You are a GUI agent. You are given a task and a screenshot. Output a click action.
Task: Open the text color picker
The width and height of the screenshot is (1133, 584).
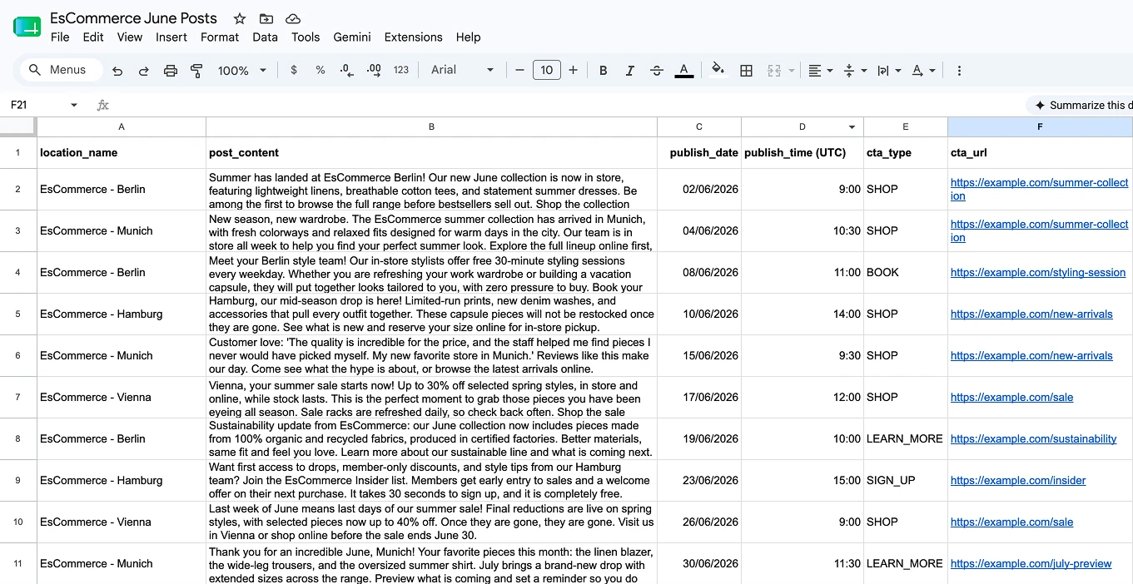(x=684, y=71)
